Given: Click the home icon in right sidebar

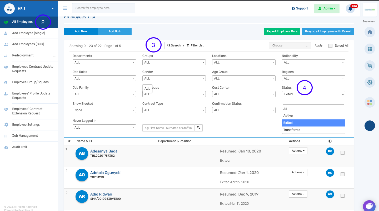Looking at the screenshot, I should click(x=370, y=32).
